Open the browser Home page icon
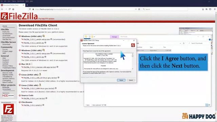The width and height of the screenshot is (217, 122). coord(13,9)
